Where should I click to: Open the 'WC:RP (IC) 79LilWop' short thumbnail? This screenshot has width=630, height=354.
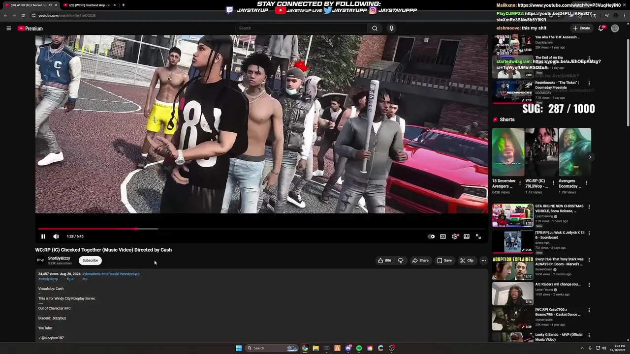pyautogui.click(x=541, y=152)
